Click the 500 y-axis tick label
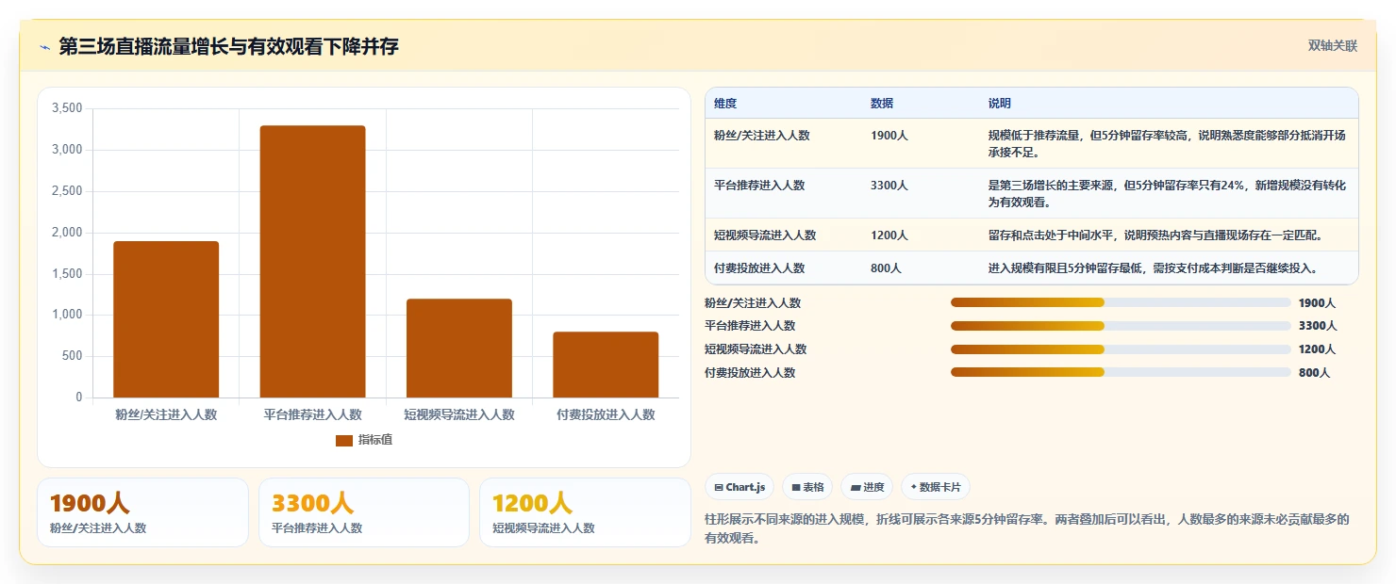 point(73,356)
